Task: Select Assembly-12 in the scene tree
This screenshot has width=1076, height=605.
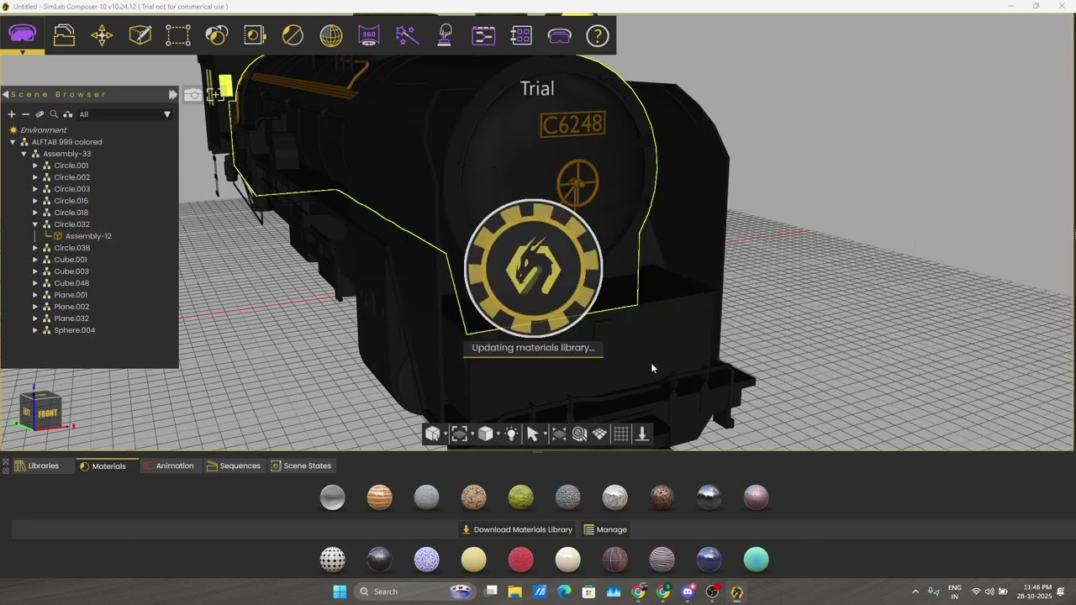Action: pyautogui.click(x=88, y=236)
